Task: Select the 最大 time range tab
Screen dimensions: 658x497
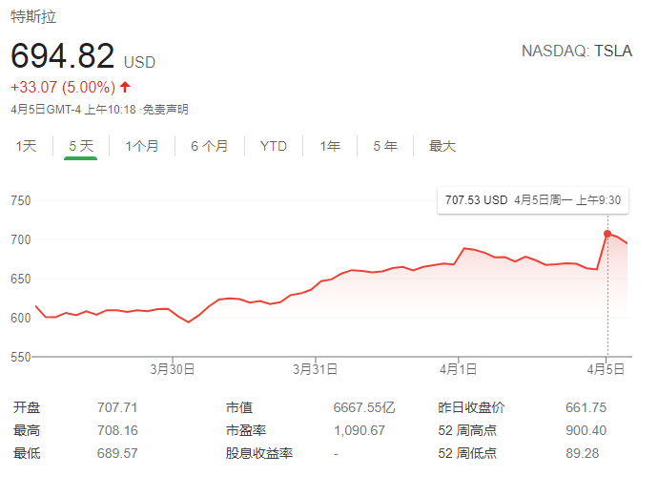Action: 442,146
